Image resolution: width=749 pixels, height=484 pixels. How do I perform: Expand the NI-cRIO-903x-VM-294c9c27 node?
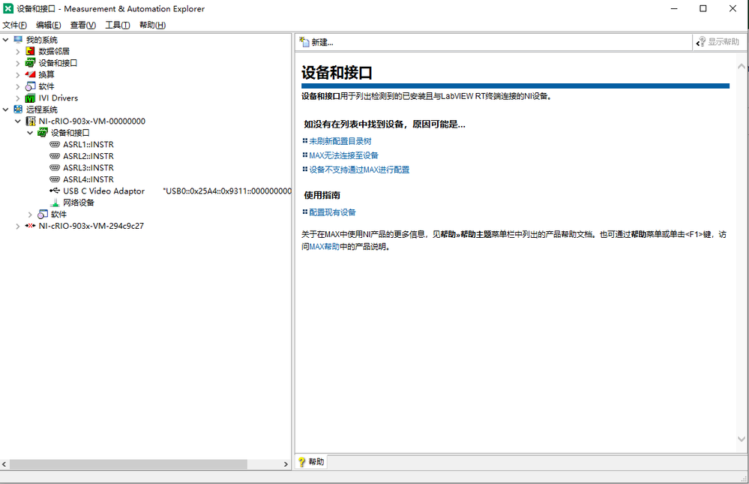coord(18,226)
